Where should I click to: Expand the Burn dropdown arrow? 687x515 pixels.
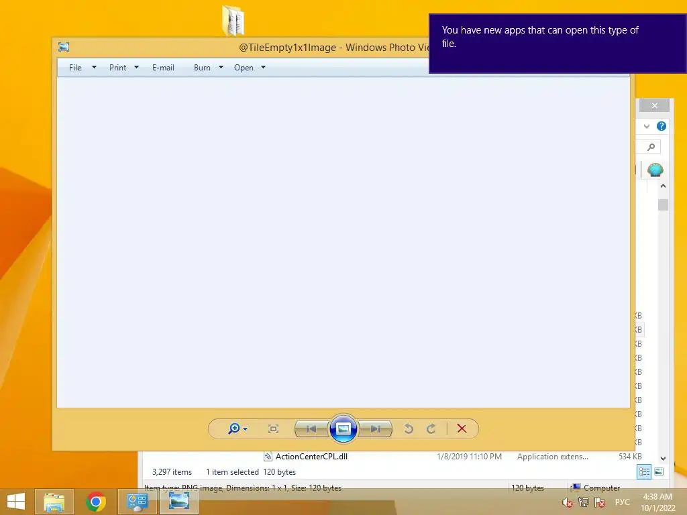coord(221,68)
